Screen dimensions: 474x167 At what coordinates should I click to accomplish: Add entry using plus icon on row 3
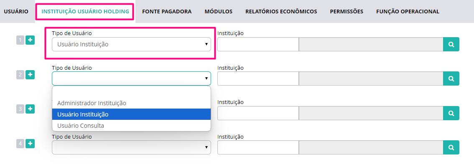click(30, 109)
